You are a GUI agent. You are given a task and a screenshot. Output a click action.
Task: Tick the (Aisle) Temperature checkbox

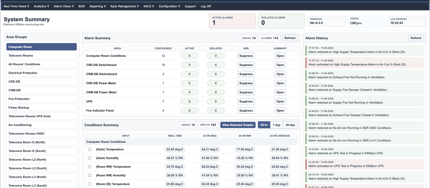coord(90,149)
